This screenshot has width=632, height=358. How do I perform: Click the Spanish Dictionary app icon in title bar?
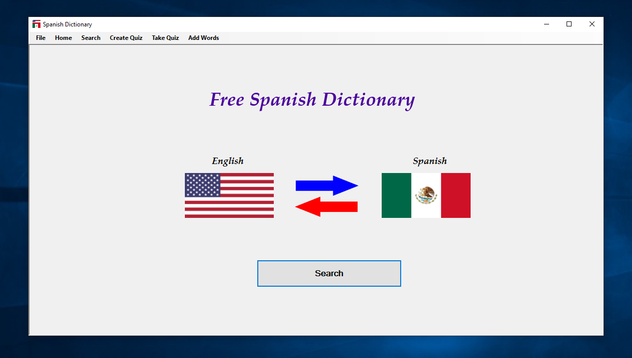[36, 24]
